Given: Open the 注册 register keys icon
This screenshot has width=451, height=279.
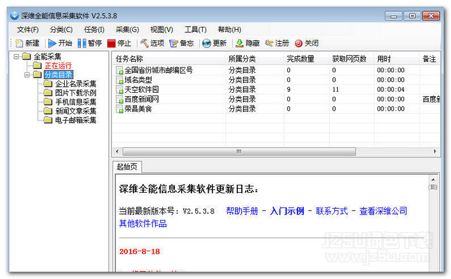Looking at the screenshot, I should (269, 43).
